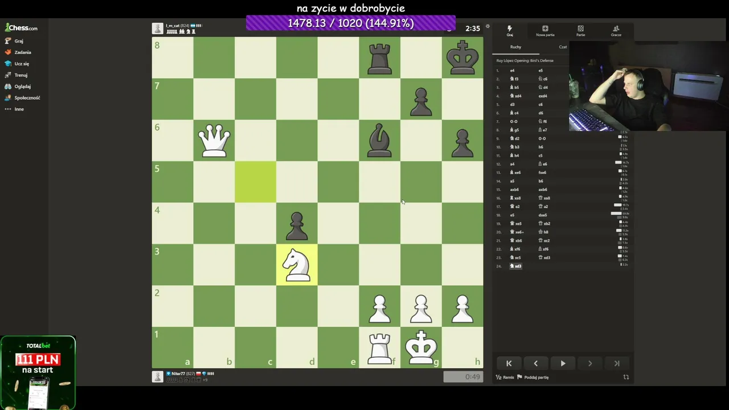The width and height of the screenshot is (729, 410).
Task: Click the black pawn on d4
Action: coord(297,223)
